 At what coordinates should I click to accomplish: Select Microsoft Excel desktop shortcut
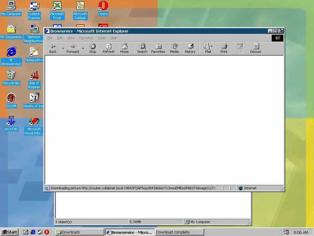click(57, 10)
